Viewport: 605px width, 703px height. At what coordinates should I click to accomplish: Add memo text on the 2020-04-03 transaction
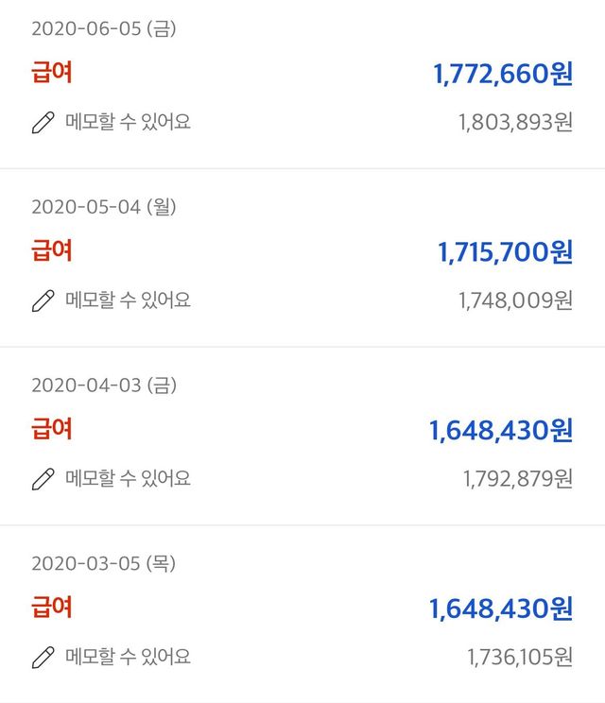point(128,478)
